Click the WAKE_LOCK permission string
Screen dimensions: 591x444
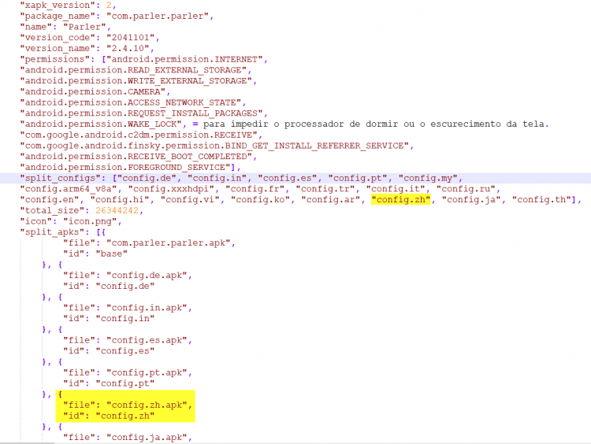tap(101, 124)
